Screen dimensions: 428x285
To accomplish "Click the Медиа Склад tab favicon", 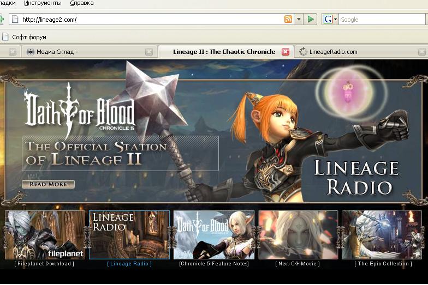I will pos(31,52).
